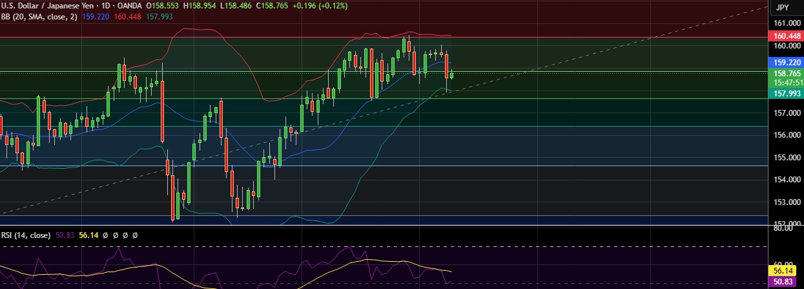The height and width of the screenshot is (289, 804).
Task: Click the 80.00 RSI scale tick
Action: (x=783, y=229)
